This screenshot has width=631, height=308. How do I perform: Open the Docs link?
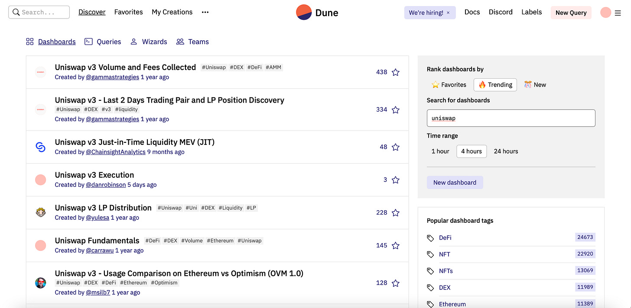[472, 12]
